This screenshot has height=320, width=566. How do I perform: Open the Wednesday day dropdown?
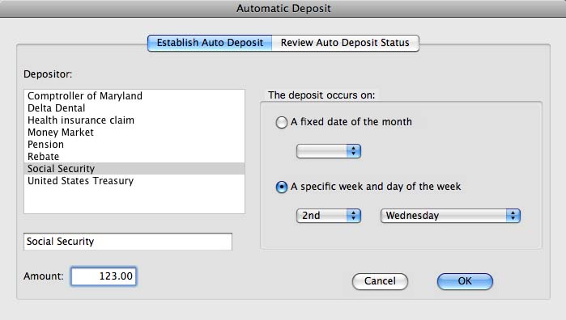450,216
